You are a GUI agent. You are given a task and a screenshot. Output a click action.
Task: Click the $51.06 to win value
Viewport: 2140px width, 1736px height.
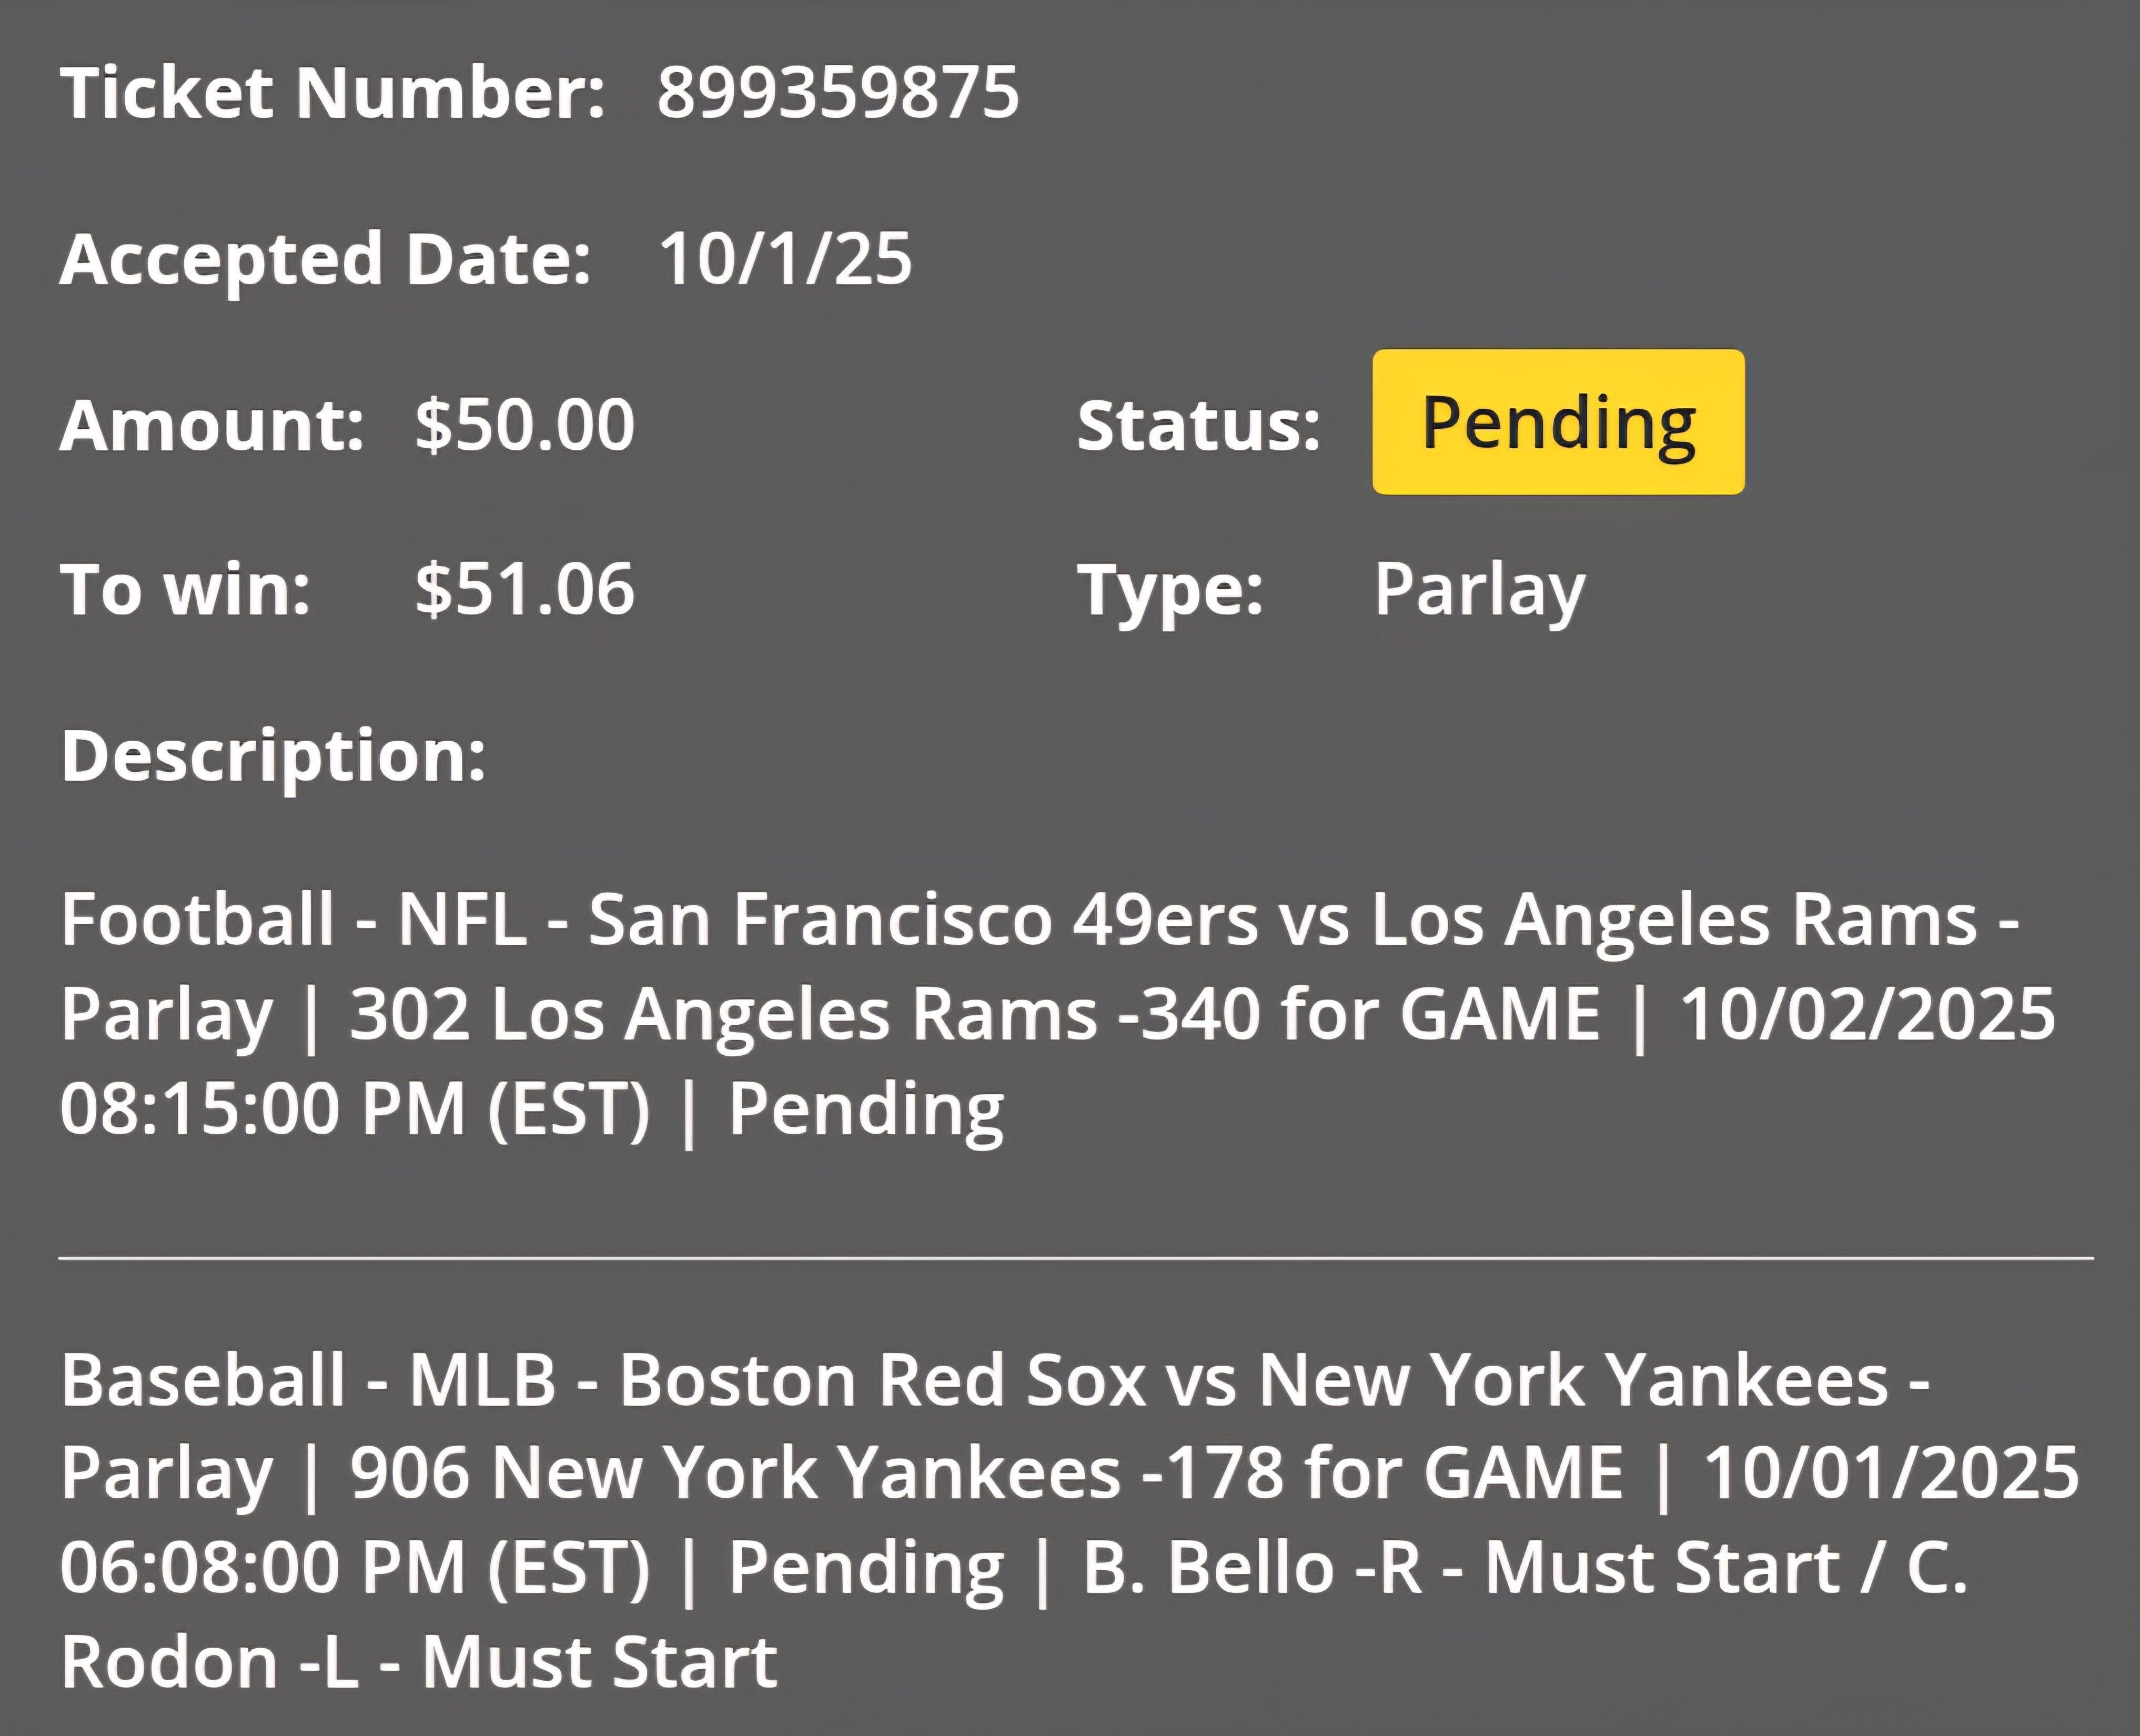tap(525, 589)
